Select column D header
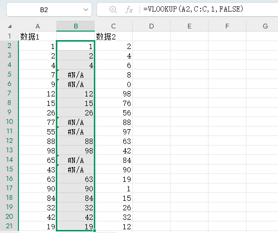 [152, 26]
